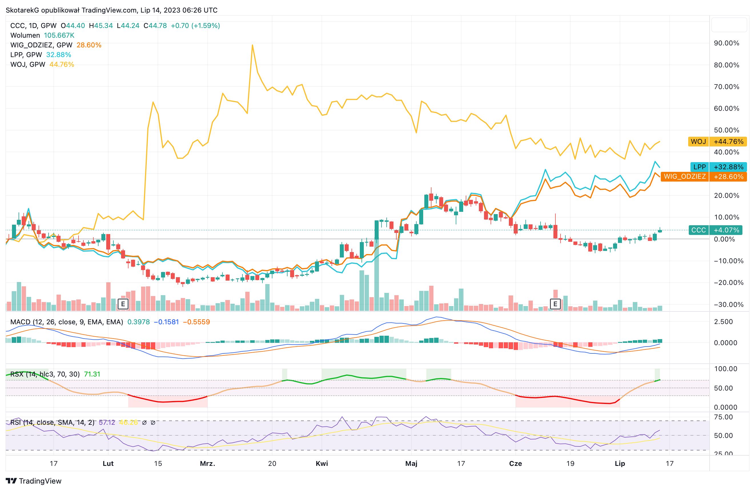Click the 'Maj' date label on time axis
755x491 pixels.
pyautogui.click(x=411, y=463)
